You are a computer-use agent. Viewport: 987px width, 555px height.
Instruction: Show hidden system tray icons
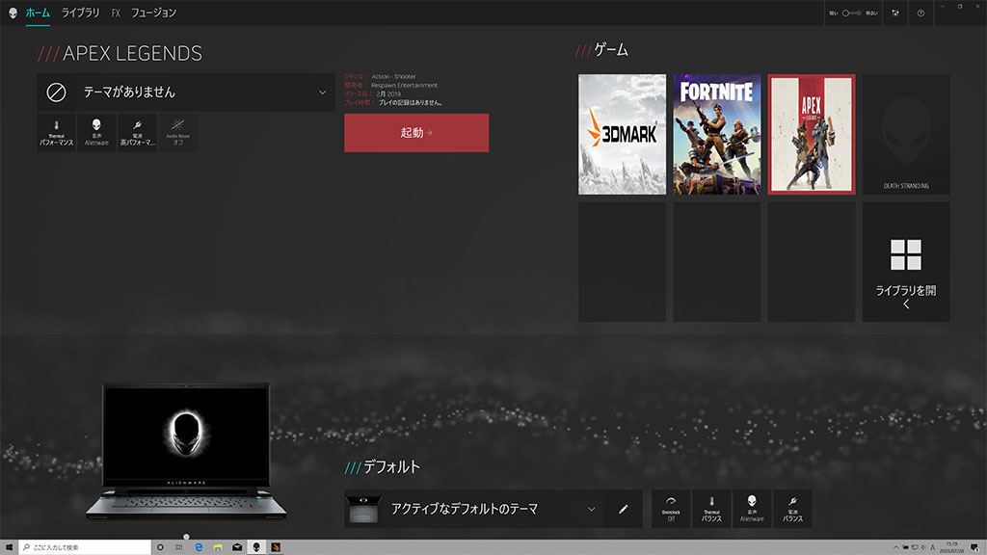tap(895, 547)
